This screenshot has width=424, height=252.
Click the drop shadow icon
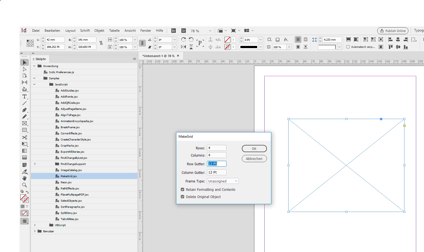point(278,39)
